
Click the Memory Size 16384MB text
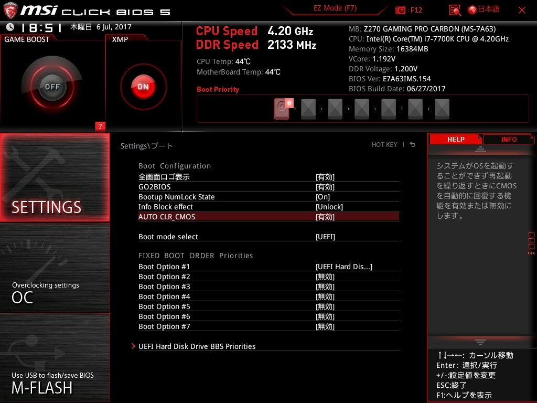pos(389,49)
